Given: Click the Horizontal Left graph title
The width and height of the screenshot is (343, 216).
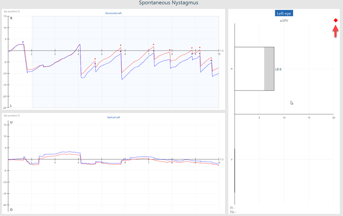Looking at the screenshot, I should pos(113,13).
